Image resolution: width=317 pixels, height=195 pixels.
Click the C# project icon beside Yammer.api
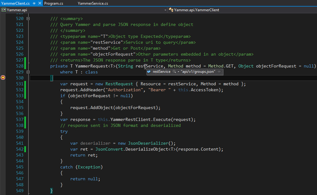point(3,10)
